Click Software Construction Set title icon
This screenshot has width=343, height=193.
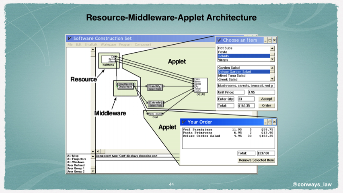click(70, 38)
